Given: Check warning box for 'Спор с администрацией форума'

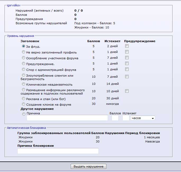Looking at the screenshot, I should click(x=127, y=69).
